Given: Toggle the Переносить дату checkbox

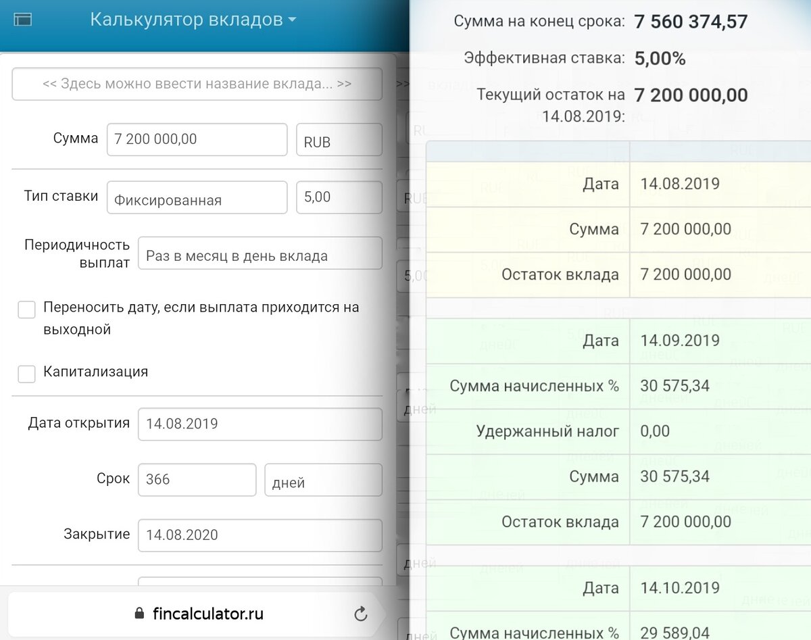Looking at the screenshot, I should click(x=26, y=310).
